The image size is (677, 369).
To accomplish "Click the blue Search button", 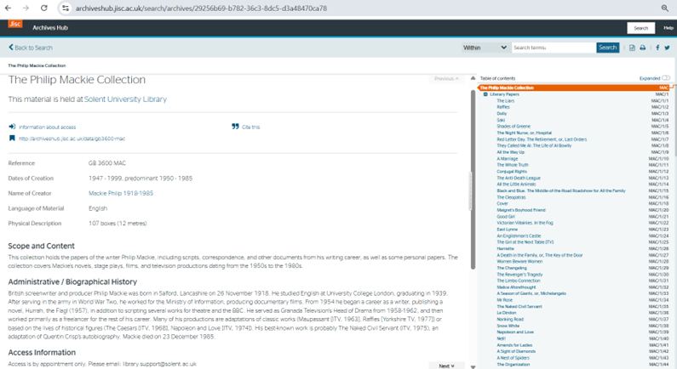I will tap(608, 48).
